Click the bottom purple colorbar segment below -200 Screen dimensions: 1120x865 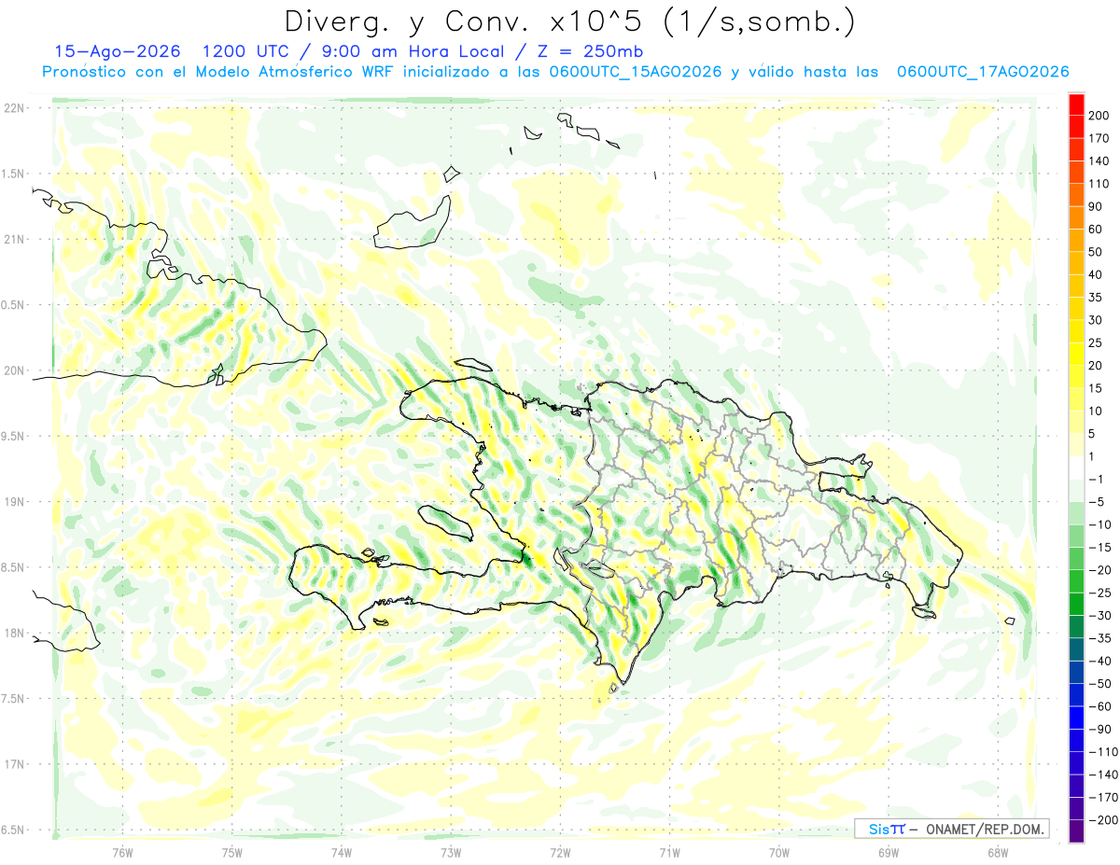(x=1076, y=831)
